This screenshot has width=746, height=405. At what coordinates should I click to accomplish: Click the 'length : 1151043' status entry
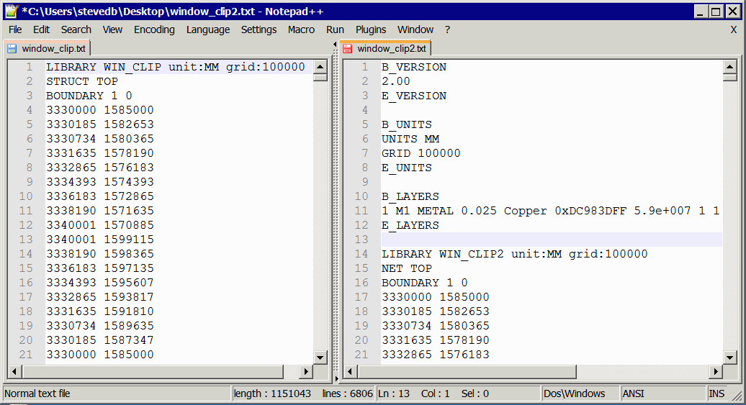click(x=272, y=393)
